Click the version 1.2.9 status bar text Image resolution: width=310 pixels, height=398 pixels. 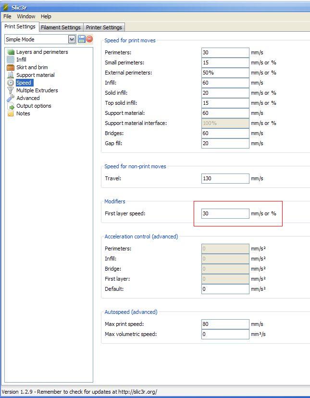click(79, 392)
